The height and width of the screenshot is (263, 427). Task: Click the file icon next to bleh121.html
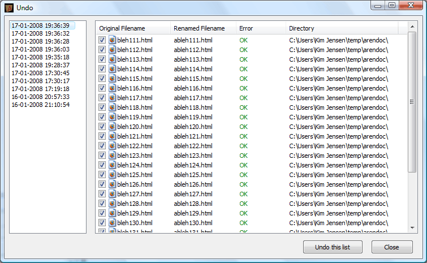click(112, 136)
